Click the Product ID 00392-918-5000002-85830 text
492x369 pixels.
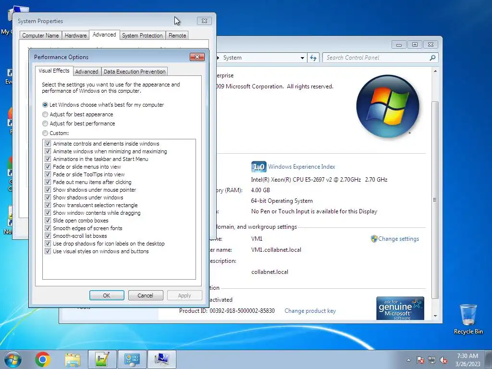point(227,311)
